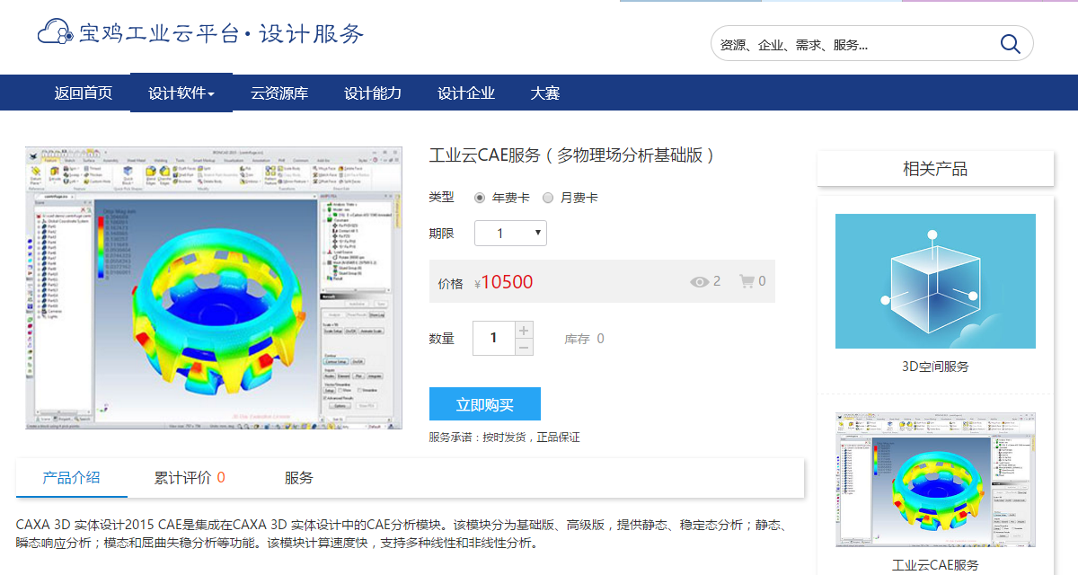Click the price ¥10500 text

[x=504, y=282]
